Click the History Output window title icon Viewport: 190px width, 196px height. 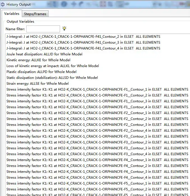(3, 4)
